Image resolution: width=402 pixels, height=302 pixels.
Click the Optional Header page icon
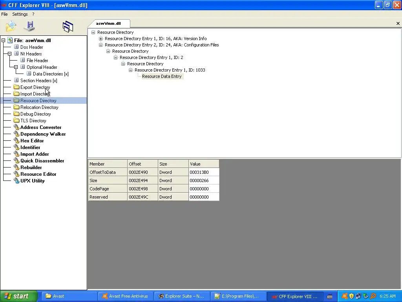tap(22, 67)
